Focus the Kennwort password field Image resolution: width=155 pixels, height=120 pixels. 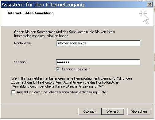point(98,62)
